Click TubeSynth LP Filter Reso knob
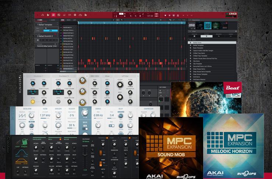This screenshot has height=179, width=272. [120, 97]
